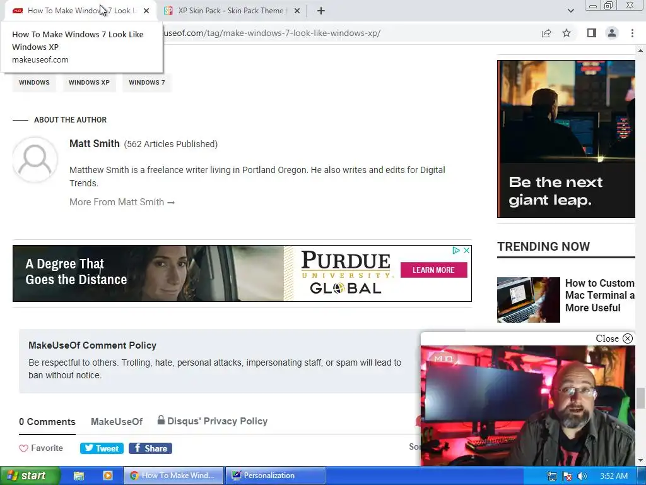Viewport: 646px width, 485px height.
Task: Click the author avatar placeholder image
Action: pos(35,159)
